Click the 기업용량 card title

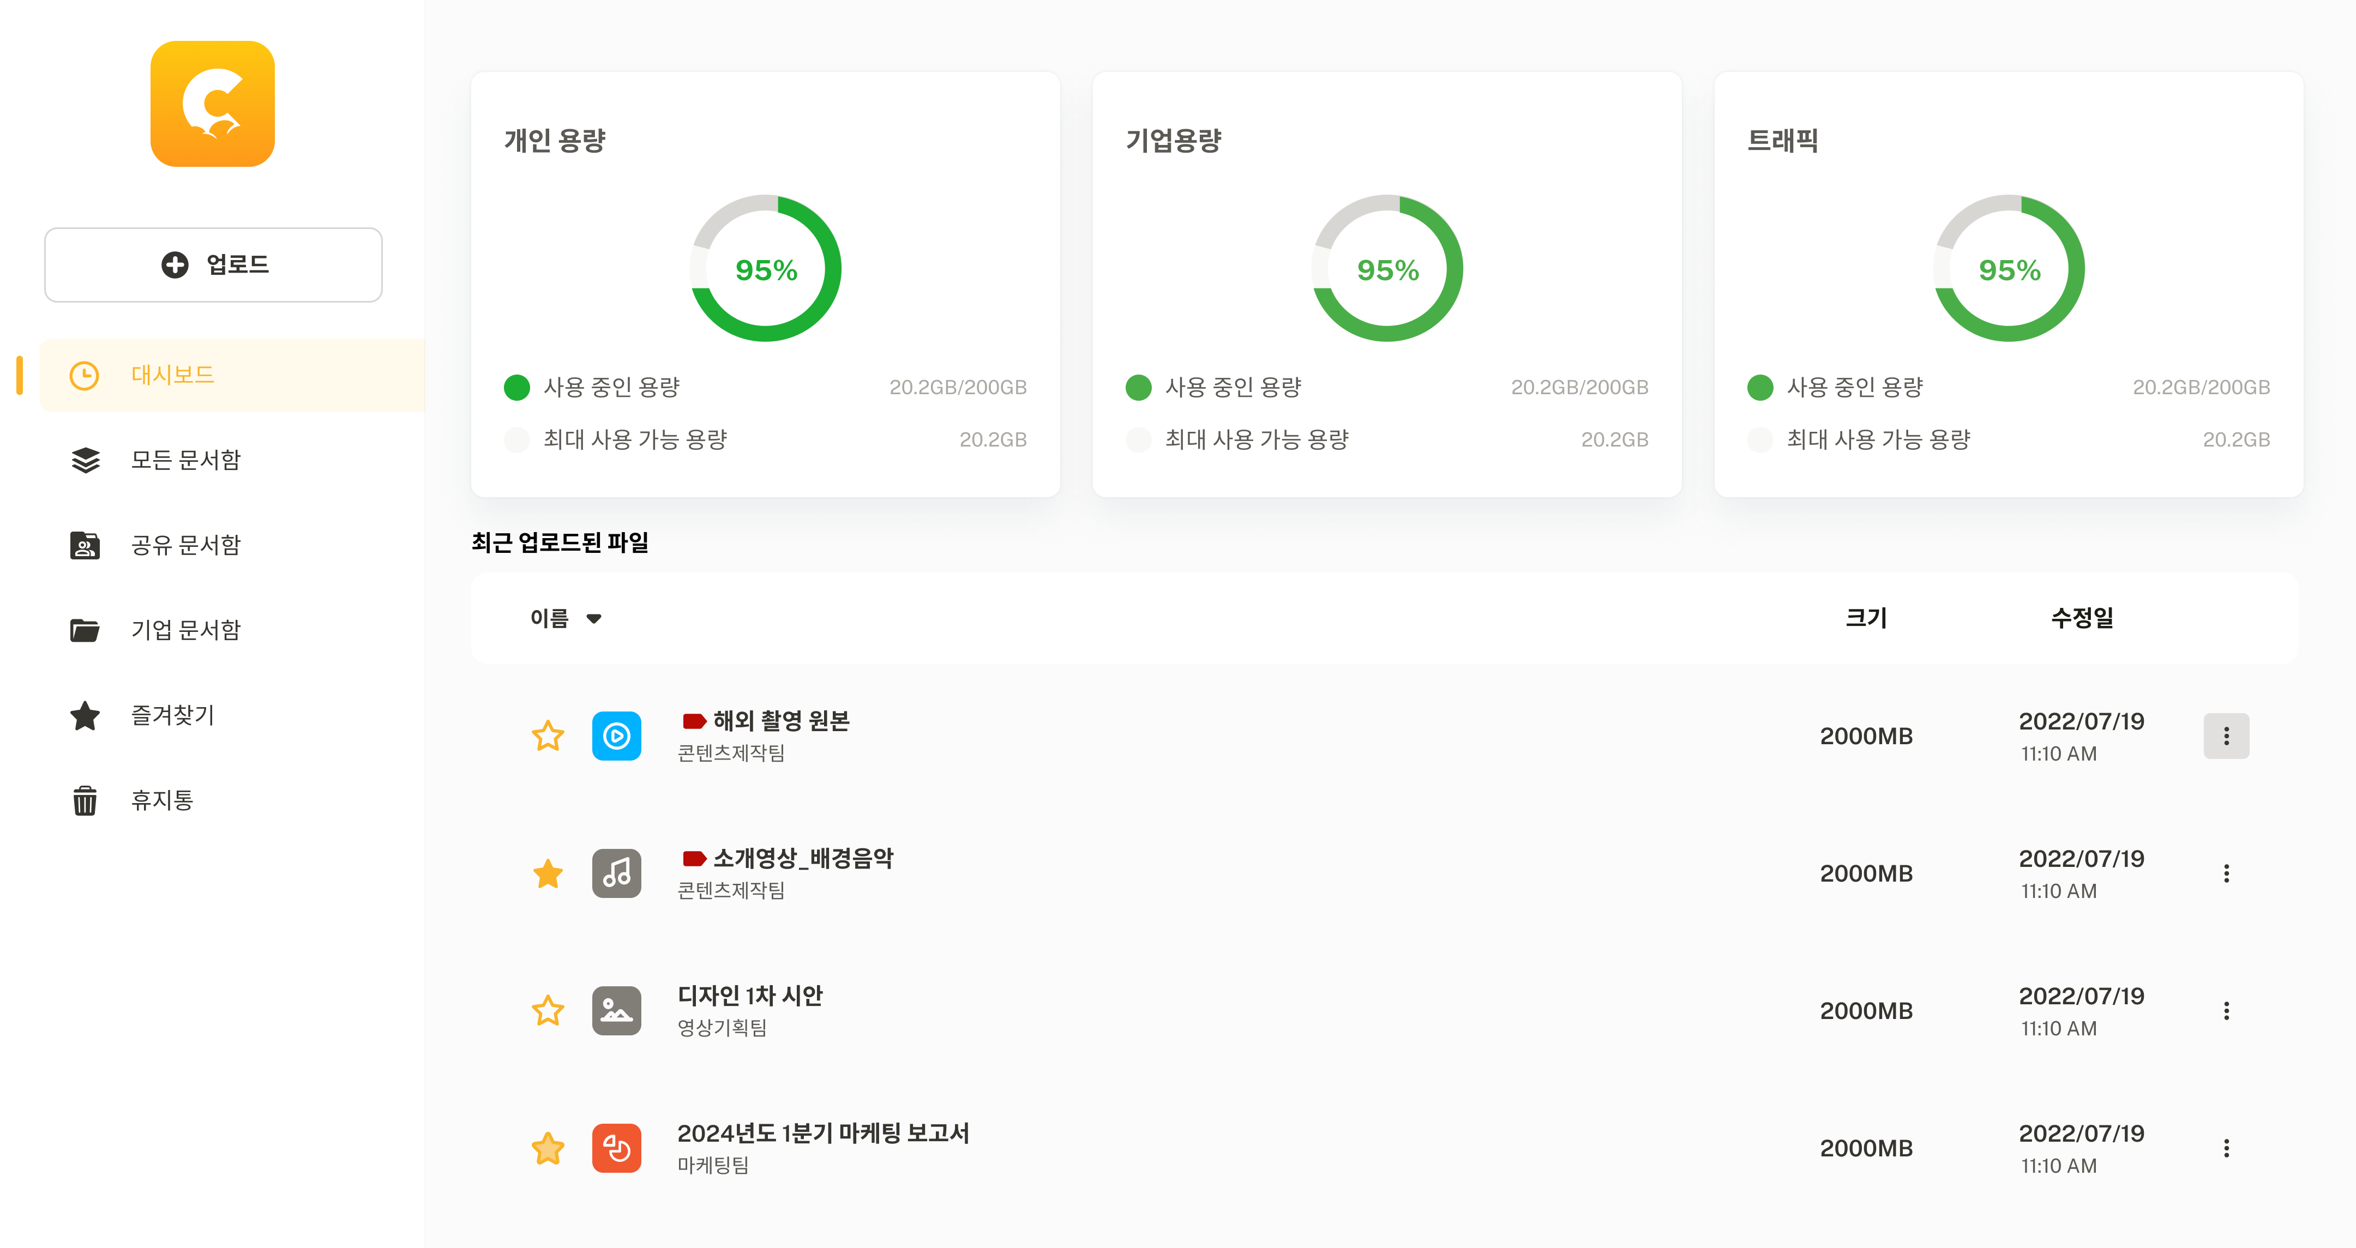point(1174,140)
